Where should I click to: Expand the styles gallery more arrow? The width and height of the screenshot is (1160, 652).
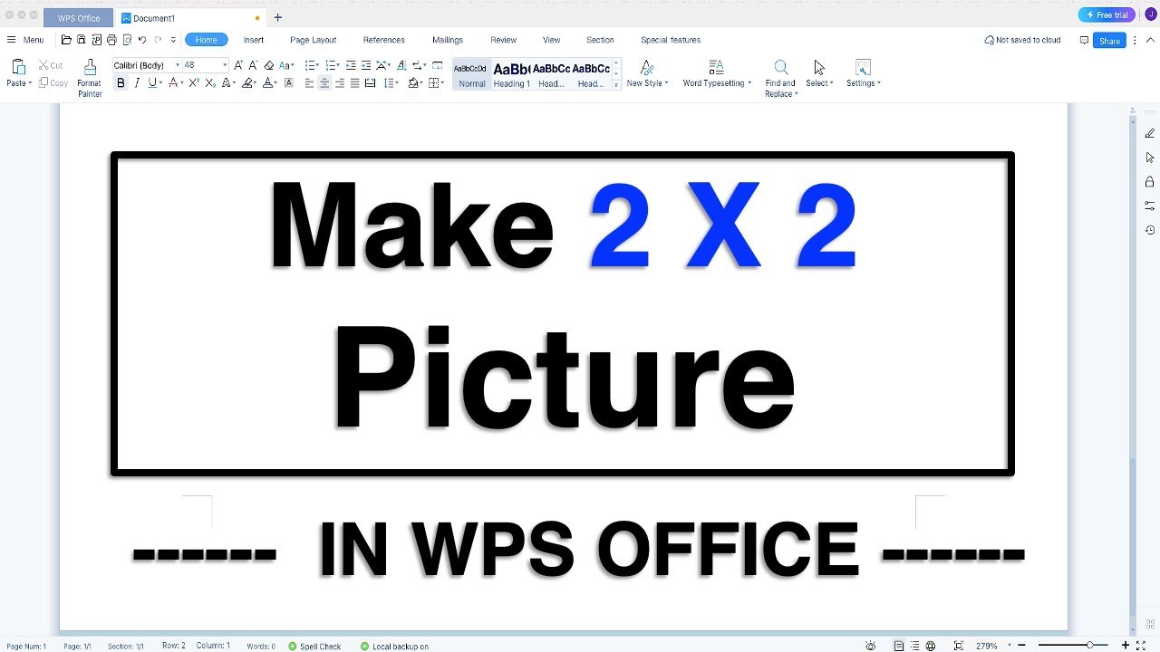(616, 85)
